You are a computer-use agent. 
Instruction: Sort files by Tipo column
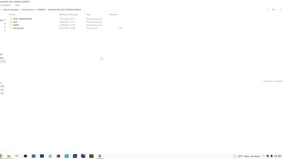(88, 15)
